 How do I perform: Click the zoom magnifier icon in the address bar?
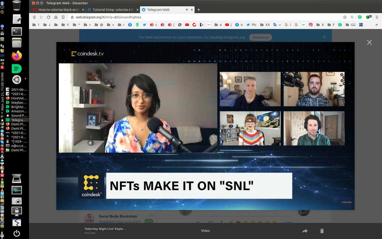[x=352, y=17]
